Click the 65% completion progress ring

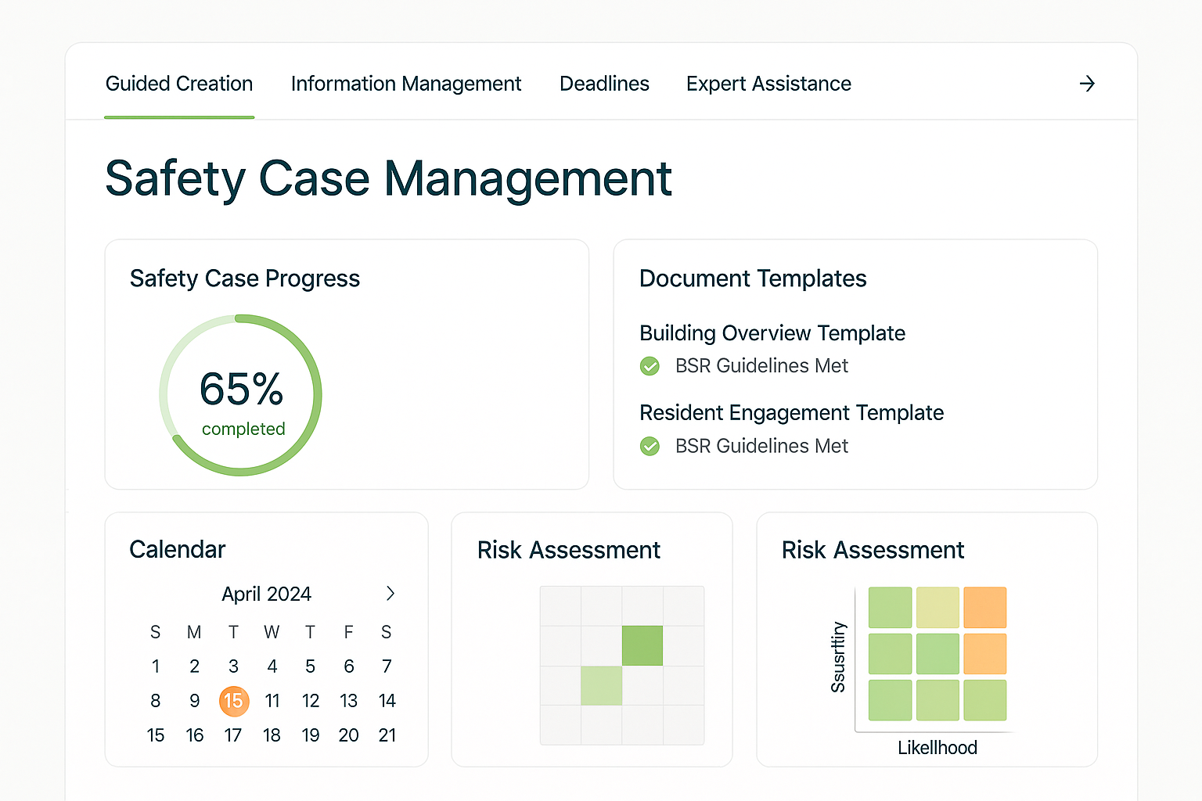[x=241, y=393]
